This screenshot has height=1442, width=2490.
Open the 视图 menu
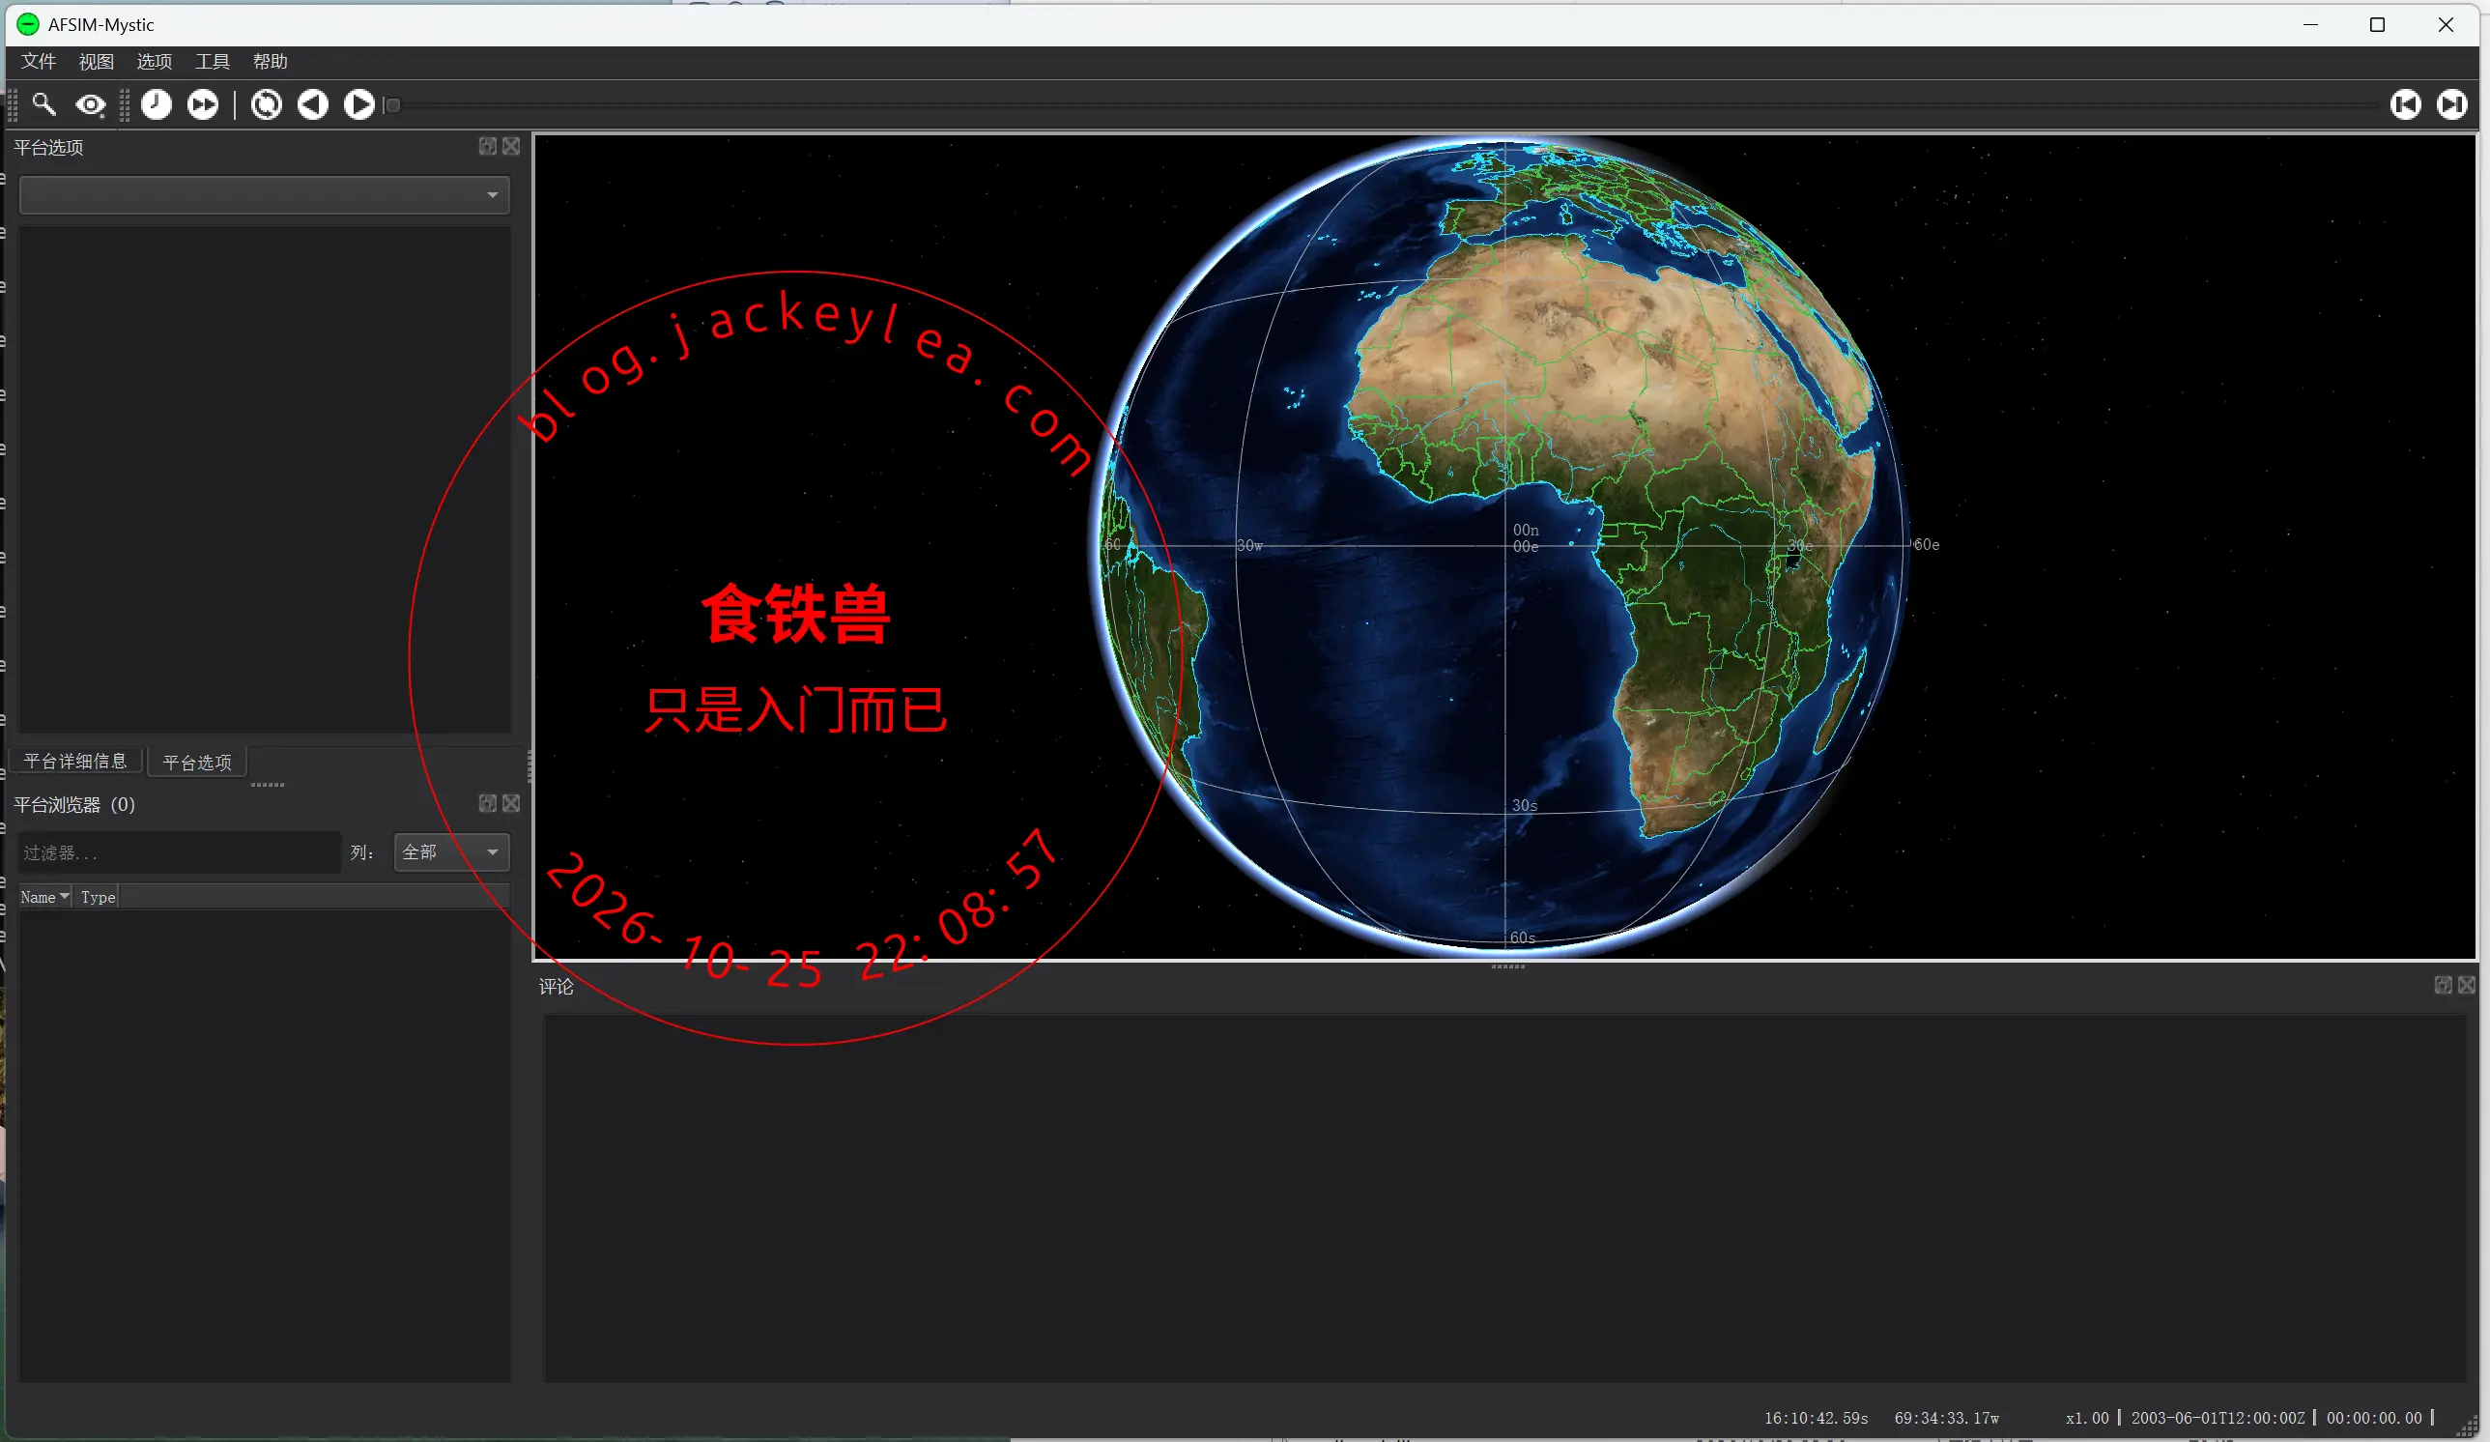(x=96, y=61)
